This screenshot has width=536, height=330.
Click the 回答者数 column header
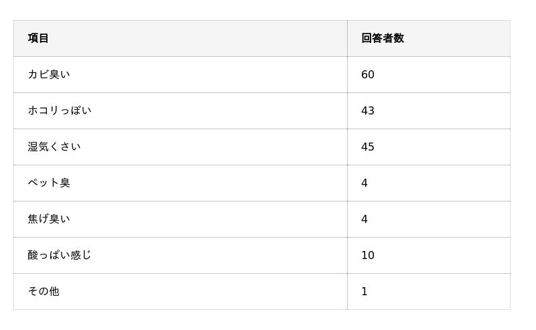pos(383,38)
